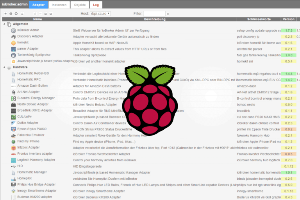Image resolution: width=300 pixels, height=200 pixels.
Task: Click into the Filter input field
Action: [x=154, y=14]
